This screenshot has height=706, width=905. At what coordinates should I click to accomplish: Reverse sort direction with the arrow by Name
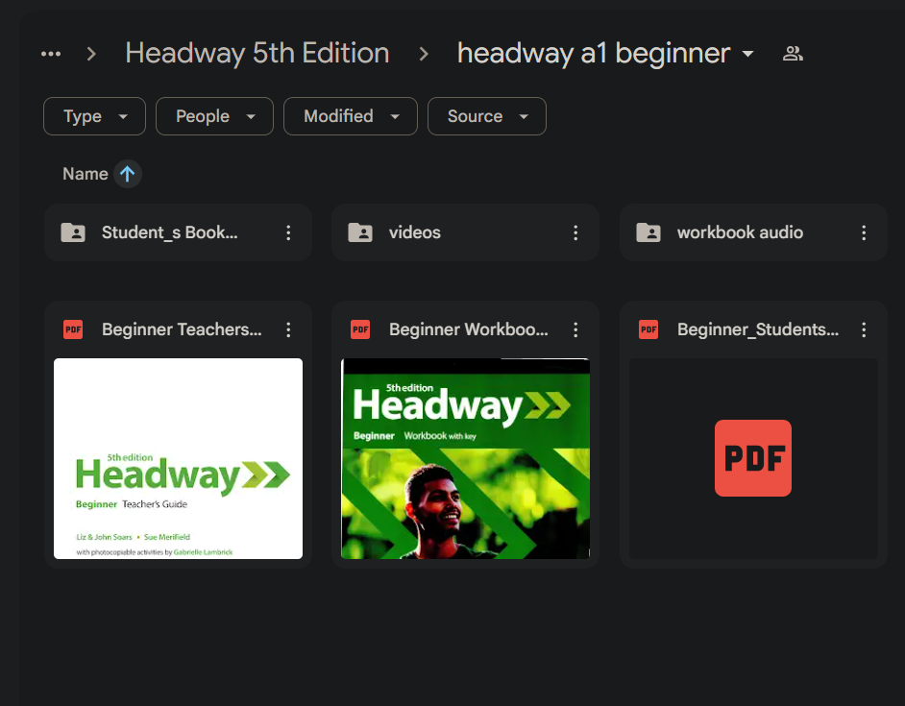pos(128,174)
